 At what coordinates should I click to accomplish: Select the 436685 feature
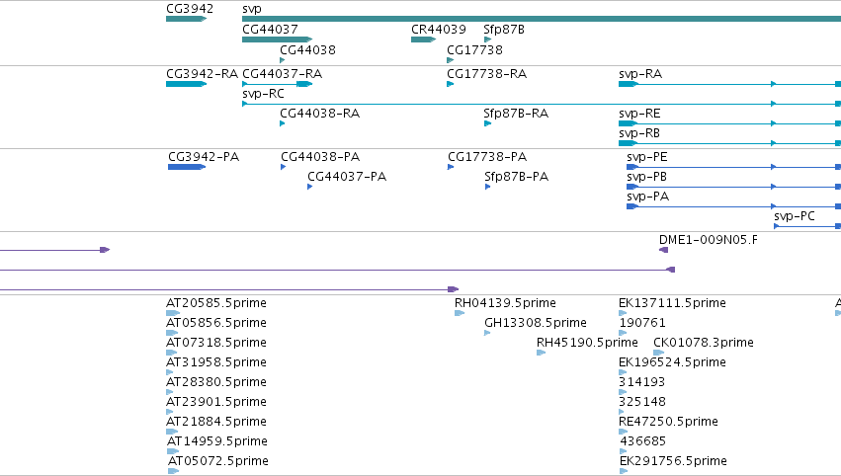click(x=624, y=451)
